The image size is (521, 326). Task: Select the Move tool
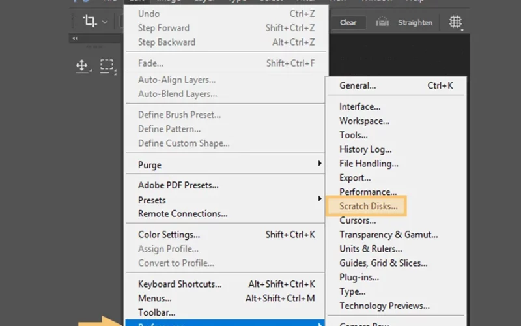(x=83, y=66)
